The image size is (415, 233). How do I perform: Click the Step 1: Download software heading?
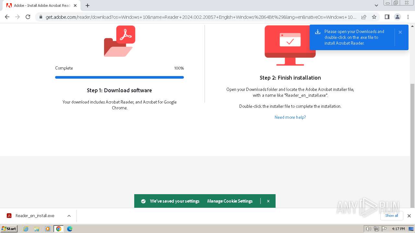pyautogui.click(x=119, y=90)
